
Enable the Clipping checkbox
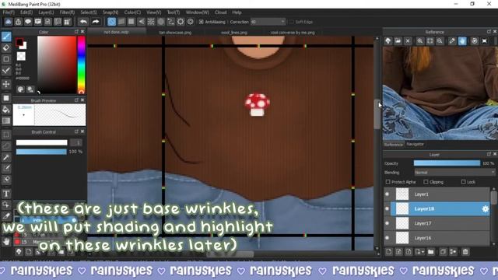pyautogui.click(x=426, y=182)
